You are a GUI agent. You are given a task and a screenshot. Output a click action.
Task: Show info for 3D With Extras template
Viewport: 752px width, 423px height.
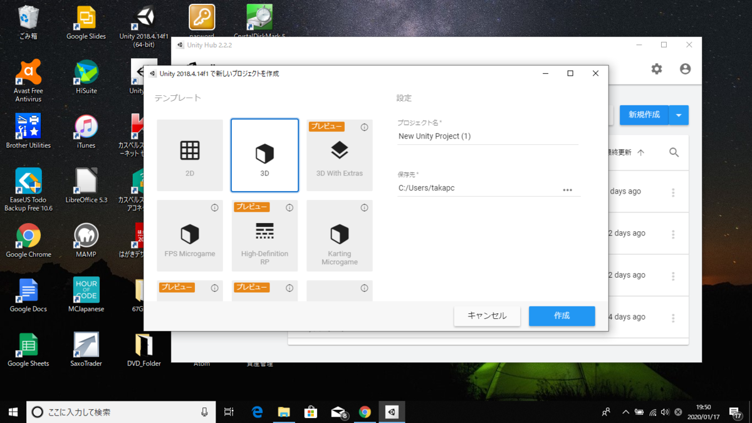364,127
